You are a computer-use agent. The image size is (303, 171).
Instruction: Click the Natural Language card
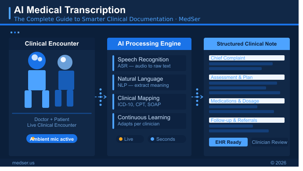click(149, 82)
